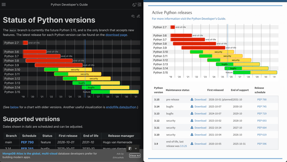The image size is (287, 162).
Task: Click the 'main' code label in the intro paragraph
Action: pos(13,31)
